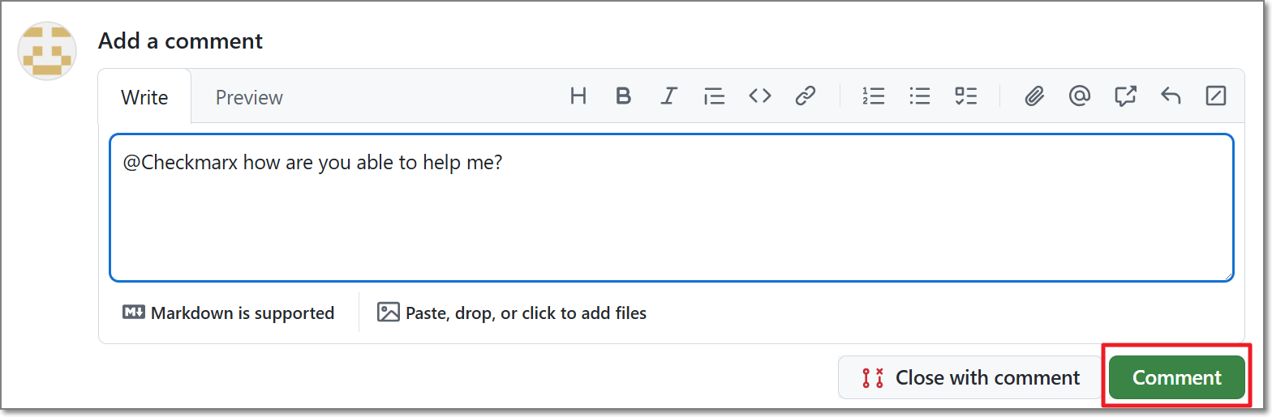
Task: Mention a user with the @ icon
Action: click(1079, 96)
